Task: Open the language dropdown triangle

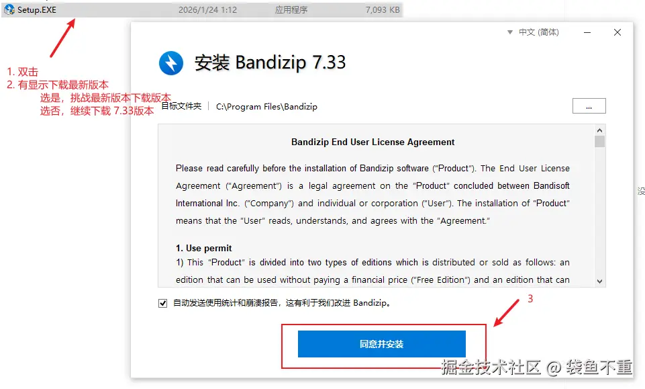Action: (510, 32)
